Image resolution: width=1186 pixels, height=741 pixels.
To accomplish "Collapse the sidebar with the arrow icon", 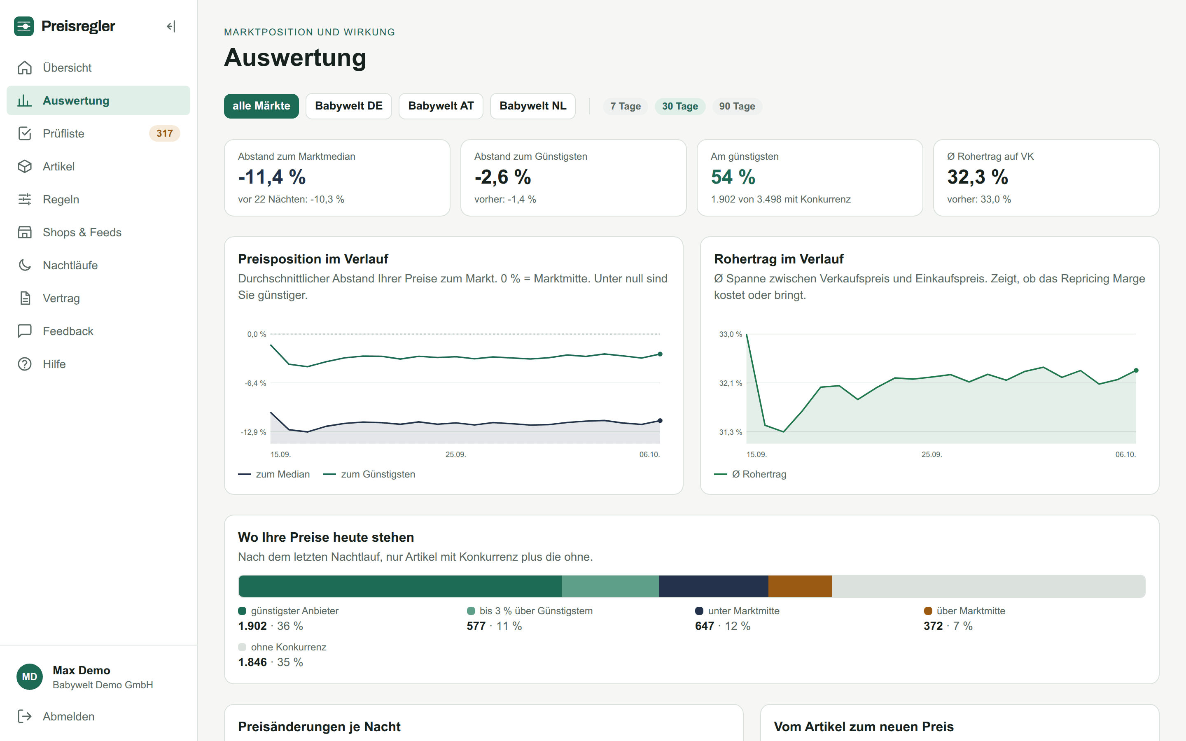I will tap(170, 26).
